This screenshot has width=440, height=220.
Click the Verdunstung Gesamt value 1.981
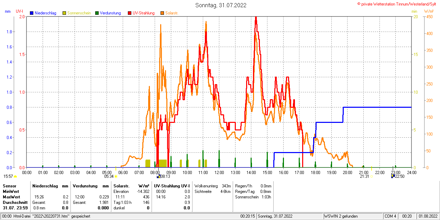(104, 202)
